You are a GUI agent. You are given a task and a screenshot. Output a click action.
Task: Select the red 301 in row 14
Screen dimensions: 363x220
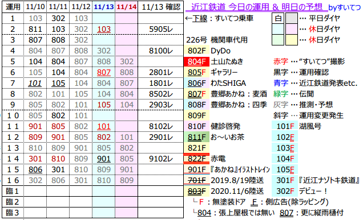[35, 159]
